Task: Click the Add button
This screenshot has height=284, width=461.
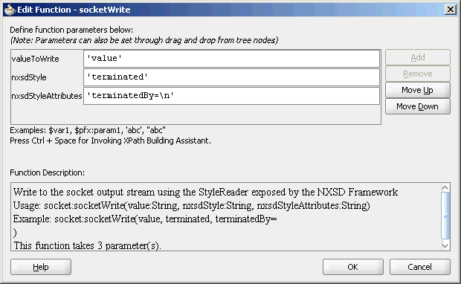Action: click(x=418, y=57)
